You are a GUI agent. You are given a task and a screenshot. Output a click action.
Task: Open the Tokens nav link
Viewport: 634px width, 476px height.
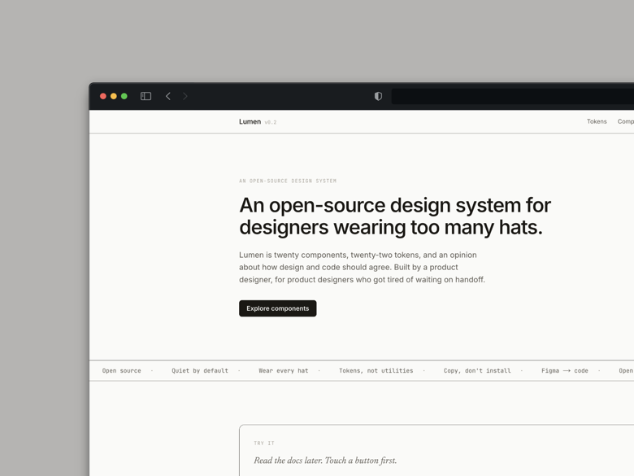pos(597,121)
